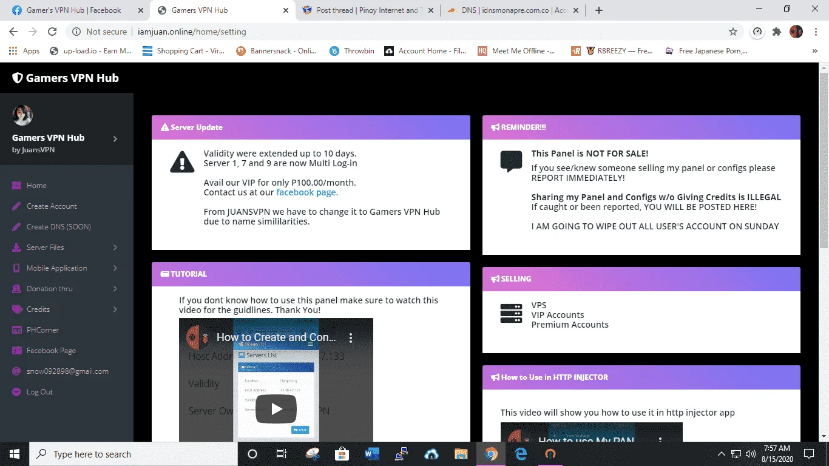The width and height of the screenshot is (829, 466).
Task: Open the Windows notification center
Action: point(809,454)
